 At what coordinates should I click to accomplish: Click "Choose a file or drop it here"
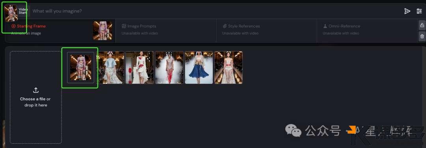tap(35, 102)
